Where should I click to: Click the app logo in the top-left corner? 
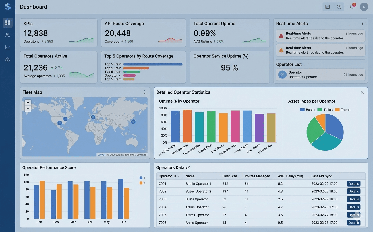click(x=7, y=6)
